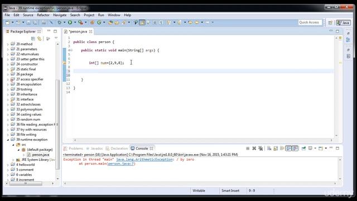Toggle Scroll Lock in Console toolbar
This screenshot has height=201, width=357.
pyautogui.click(x=276, y=149)
